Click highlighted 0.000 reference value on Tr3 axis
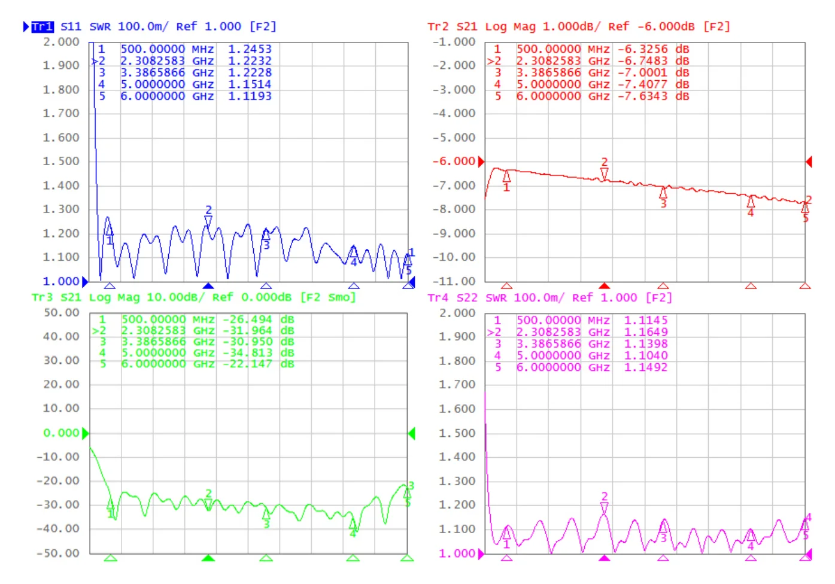 (x=62, y=433)
